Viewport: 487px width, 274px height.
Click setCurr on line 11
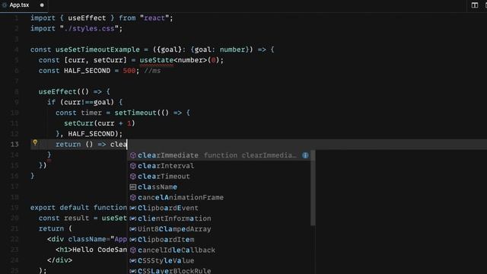(78, 123)
